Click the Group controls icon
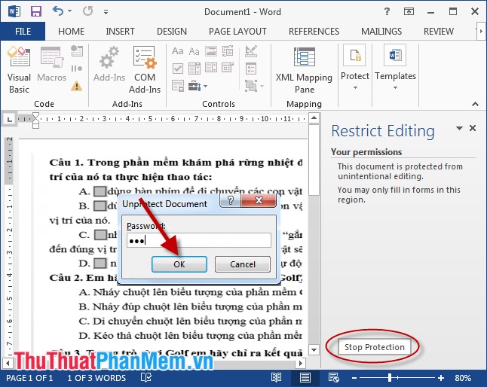The height and width of the screenshot is (387, 487). click(x=251, y=86)
